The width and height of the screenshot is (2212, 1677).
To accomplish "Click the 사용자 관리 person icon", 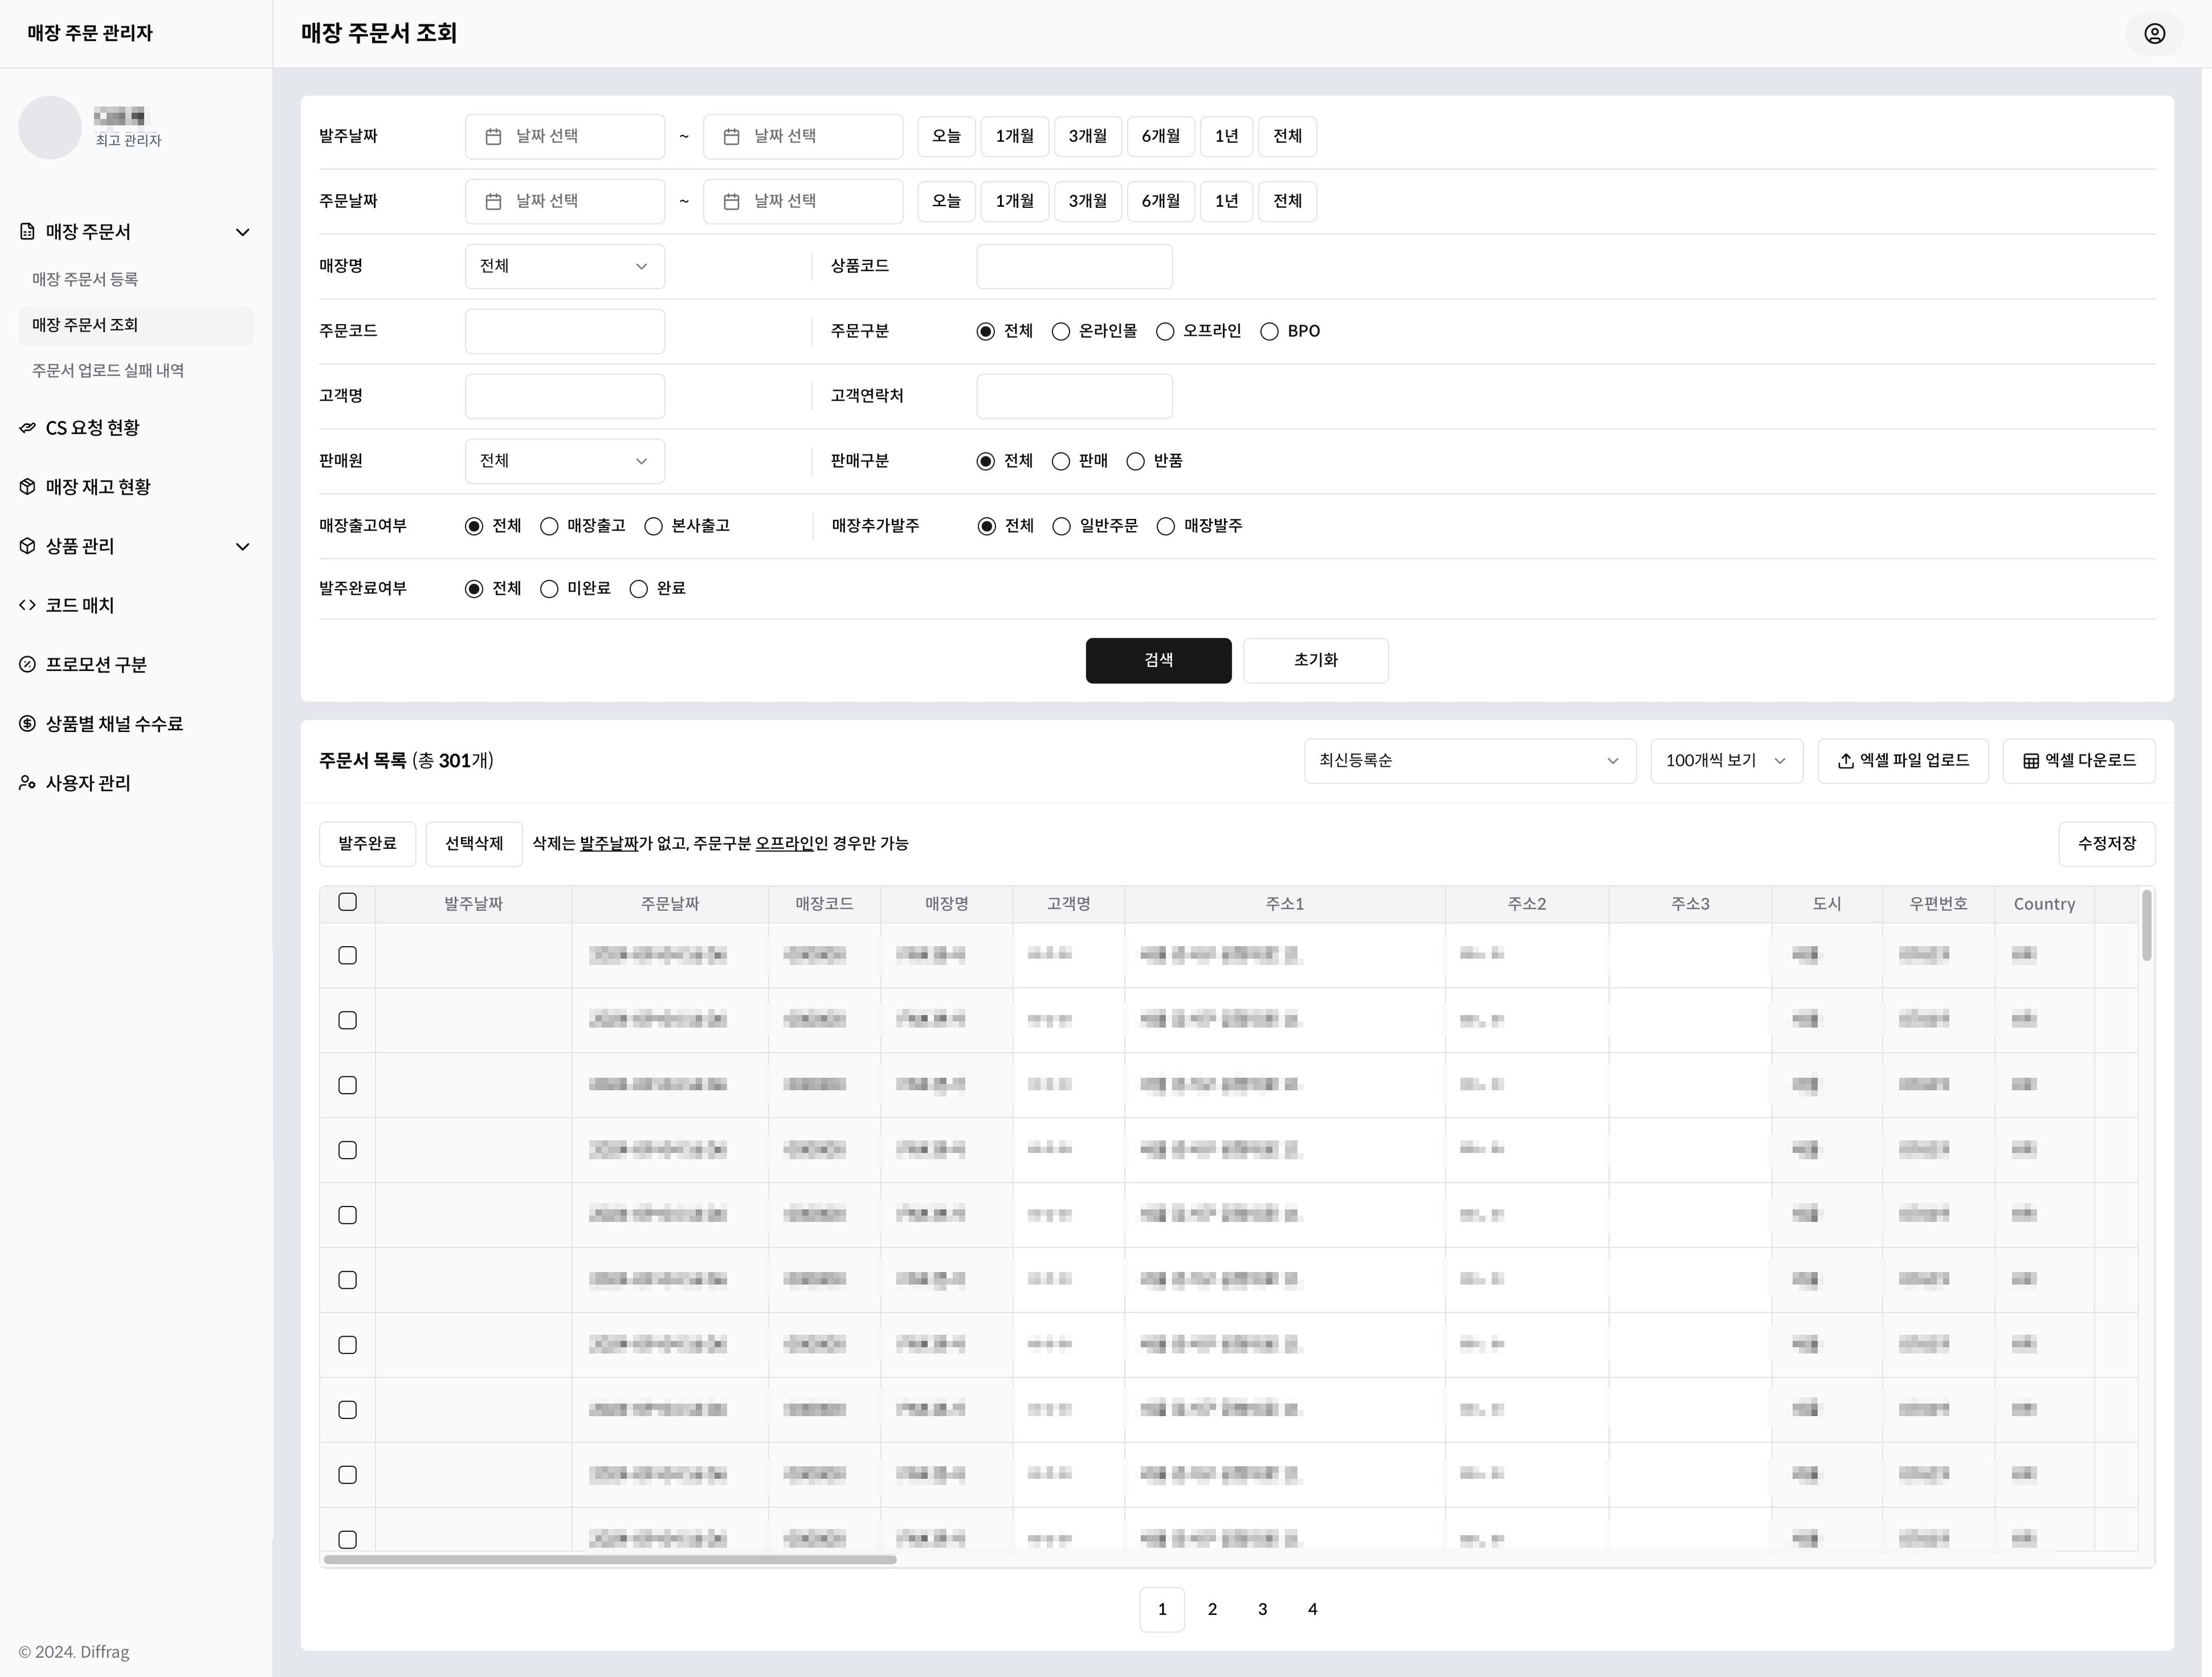I will (27, 783).
